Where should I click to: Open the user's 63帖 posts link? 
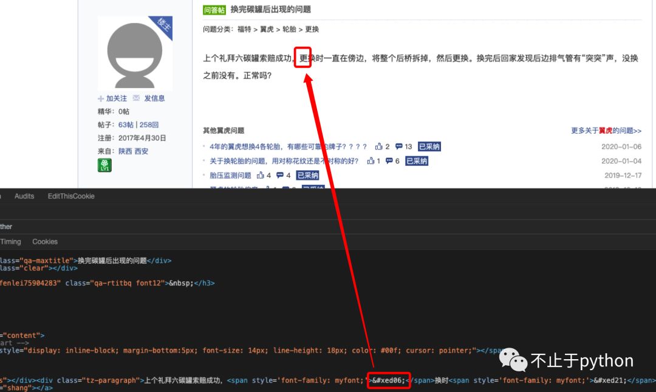click(x=126, y=125)
